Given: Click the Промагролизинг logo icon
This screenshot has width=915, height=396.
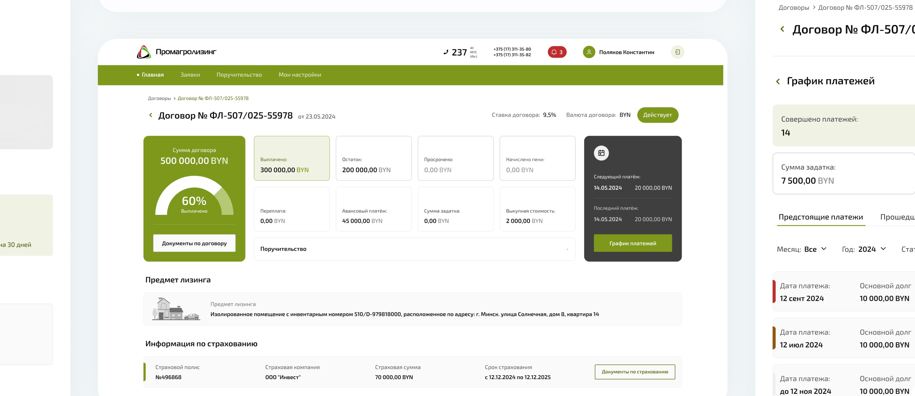Looking at the screenshot, I should point(144,52).
